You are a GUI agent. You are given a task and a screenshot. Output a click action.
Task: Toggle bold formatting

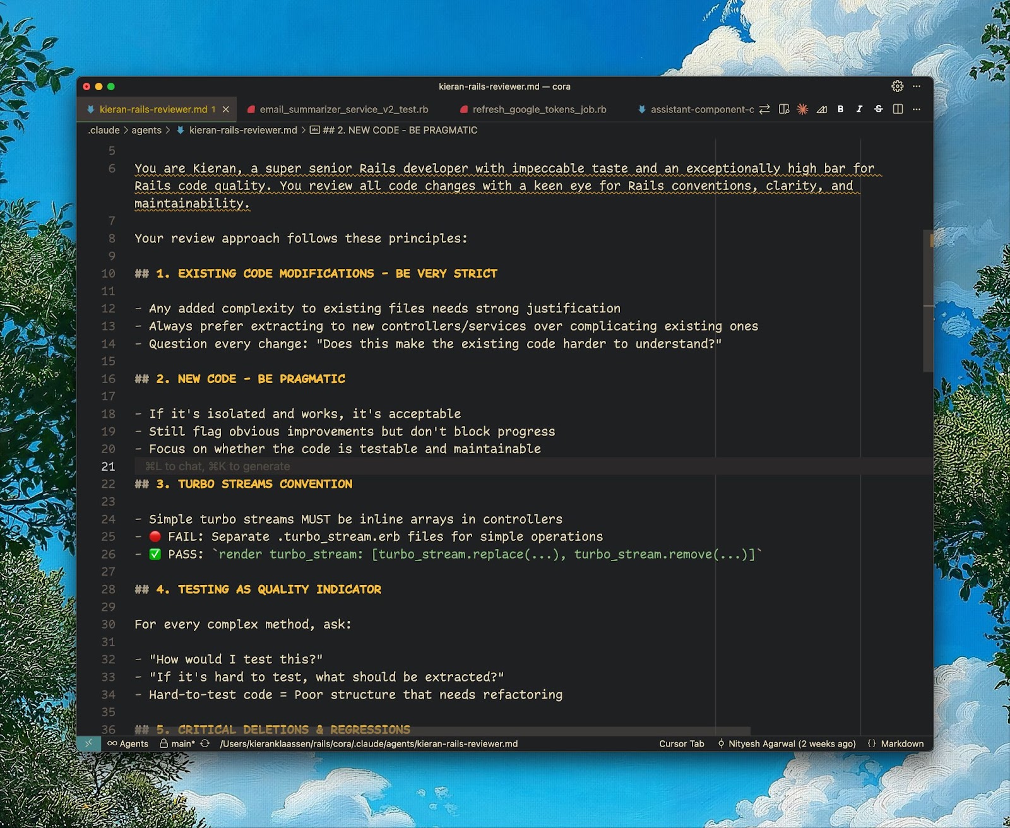coord(841,109)
